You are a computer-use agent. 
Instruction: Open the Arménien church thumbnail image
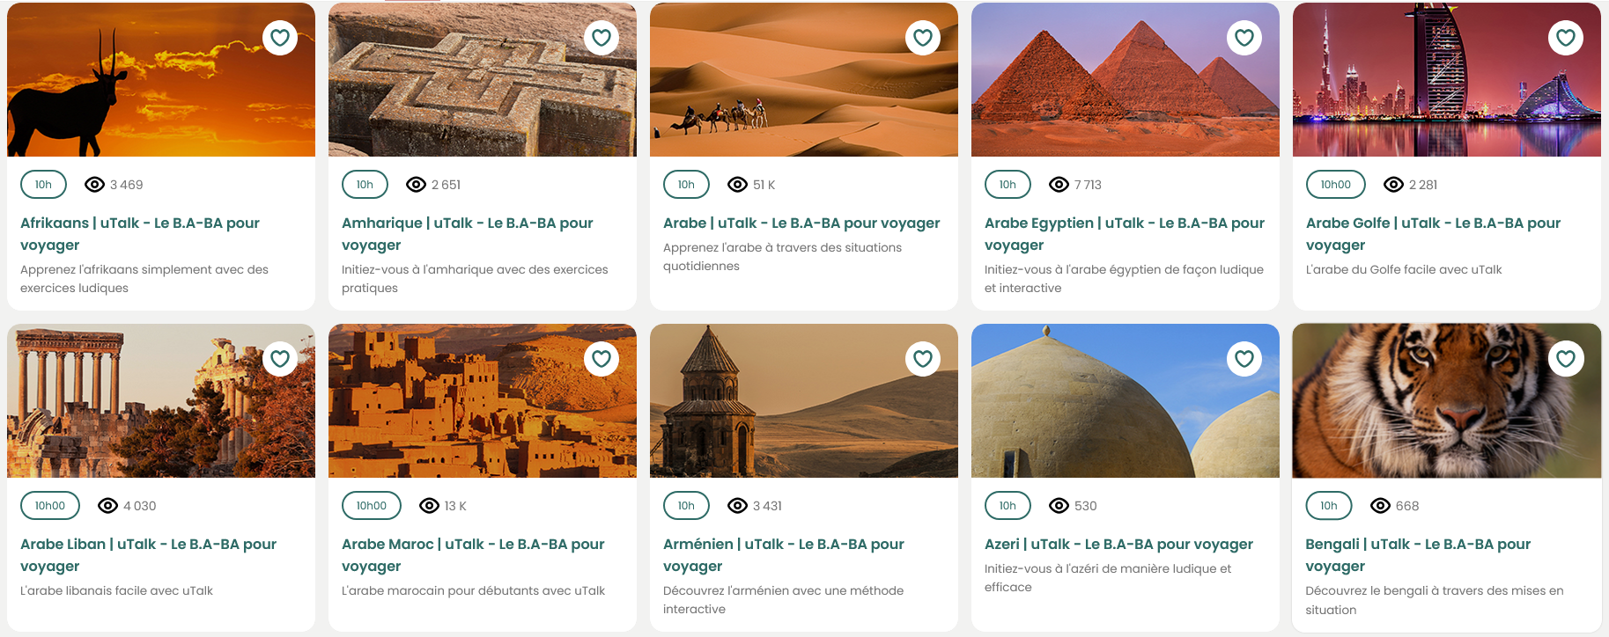(804, 401)
